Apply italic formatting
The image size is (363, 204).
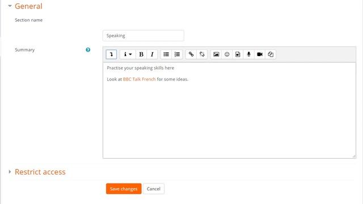pyautogui.click(x=152, y=54)
